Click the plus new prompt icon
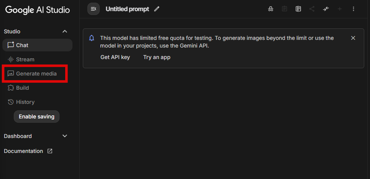 340,9
